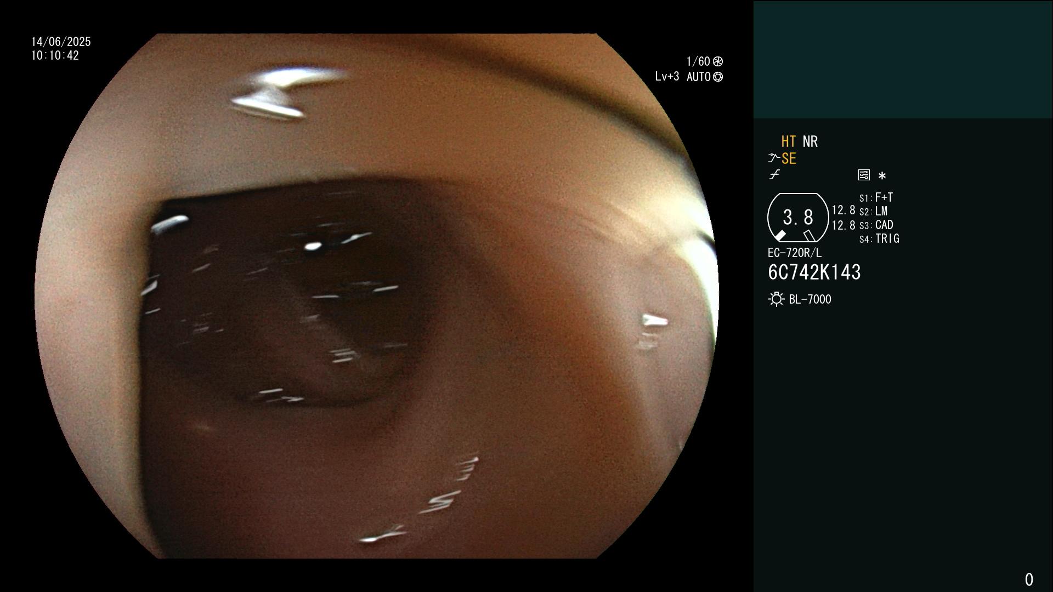The width and height of the screenshot is (1053, 592).
Task: Click the time 10:10:42
Action: (55, 55)
